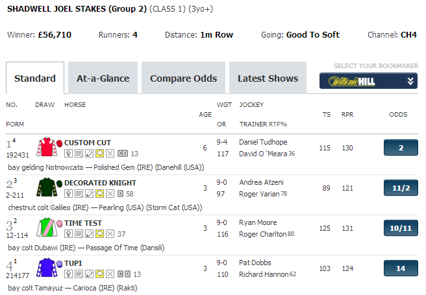Screen dimensions: 426x295
Task: Open the William Hill bookmaker dropdown
Action: point(368,81)
